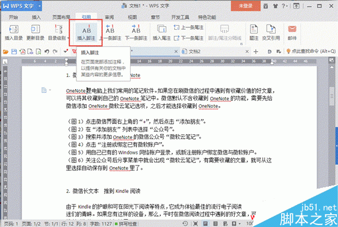Click the collapse ribbon icon in title bar
The image size is (338, 227).
[296, 6]
